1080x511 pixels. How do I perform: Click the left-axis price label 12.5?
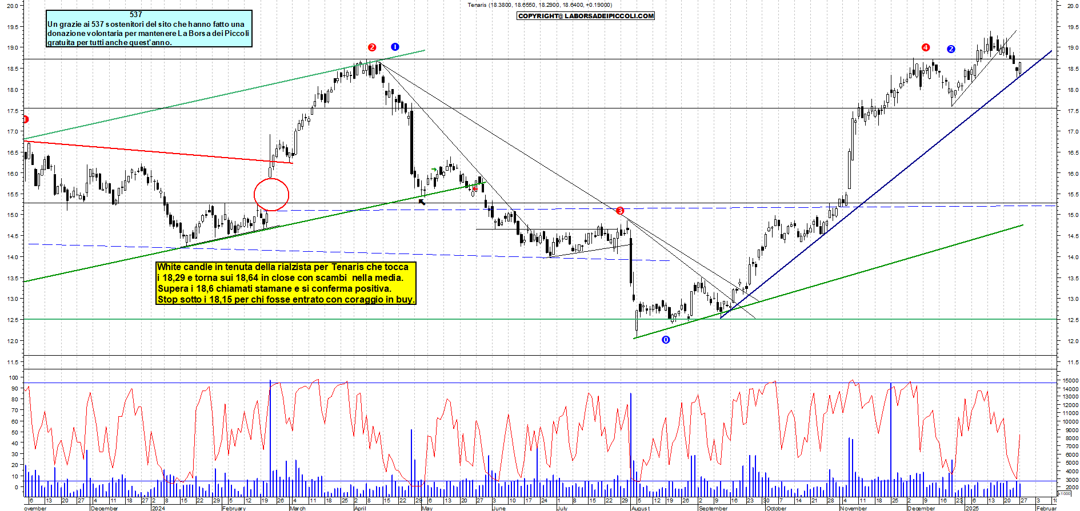(x=13, y=320)
